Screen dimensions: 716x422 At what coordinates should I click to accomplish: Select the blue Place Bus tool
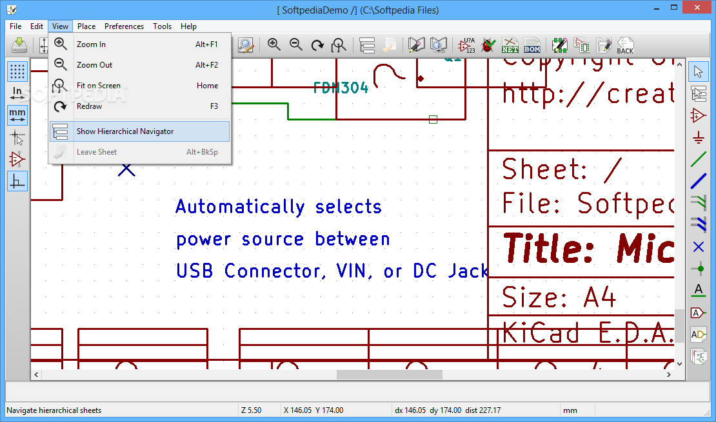click(x=698, y=181)
